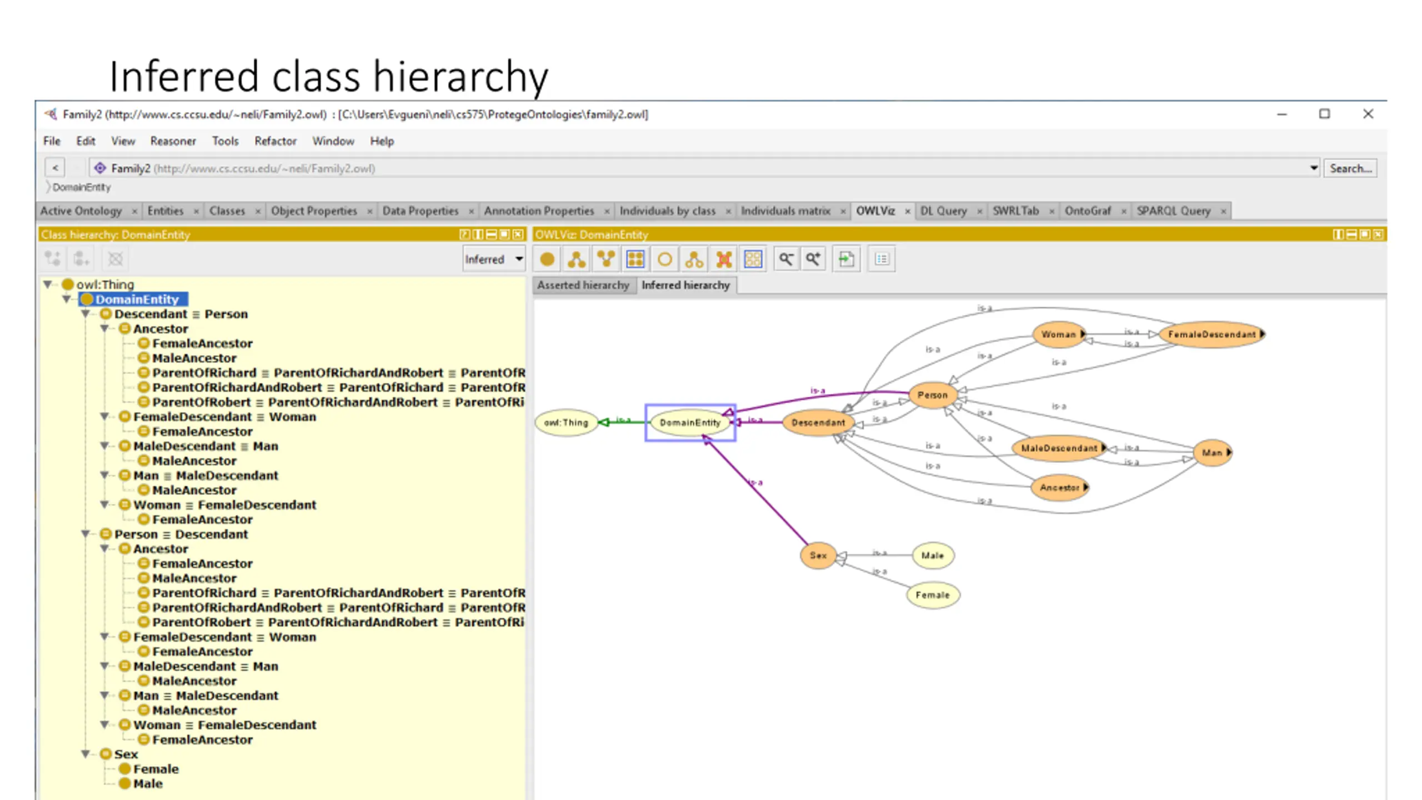Image resolution: width=1422 pixels, height=800 pixels.
Task: Expand the Ancestor node arrow in graph
Action: [x=1085, y=487]
